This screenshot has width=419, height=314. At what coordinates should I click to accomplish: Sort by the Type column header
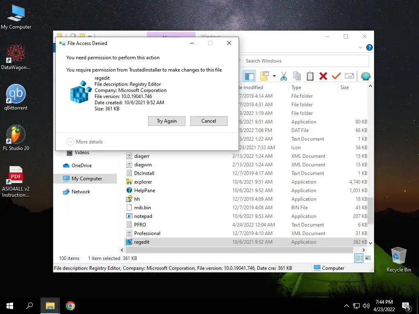point(296,87)
